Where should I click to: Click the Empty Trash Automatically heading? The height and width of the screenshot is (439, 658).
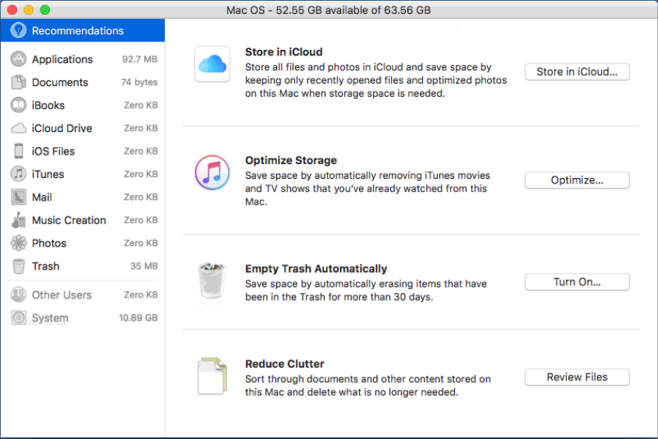click(316, 269)
